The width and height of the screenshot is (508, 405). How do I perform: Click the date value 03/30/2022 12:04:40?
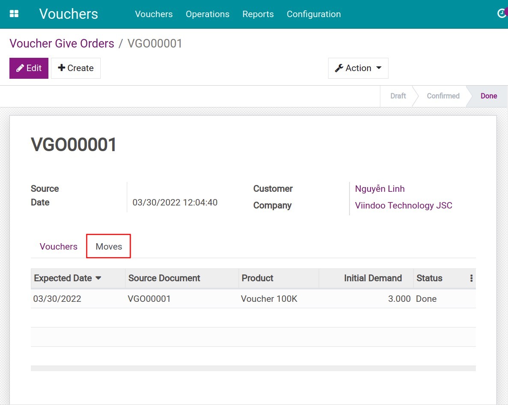(175, 202)
